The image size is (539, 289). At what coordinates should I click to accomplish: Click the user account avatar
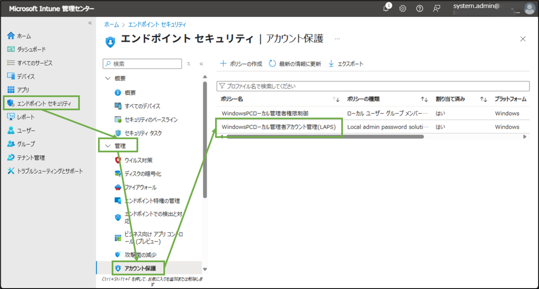tap(530, 9)
